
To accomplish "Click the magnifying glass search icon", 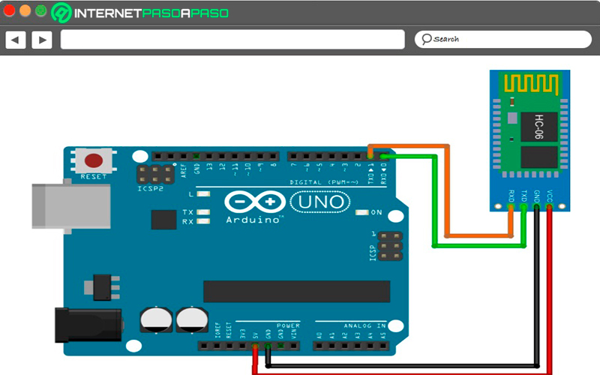I will tap(426, 39).
